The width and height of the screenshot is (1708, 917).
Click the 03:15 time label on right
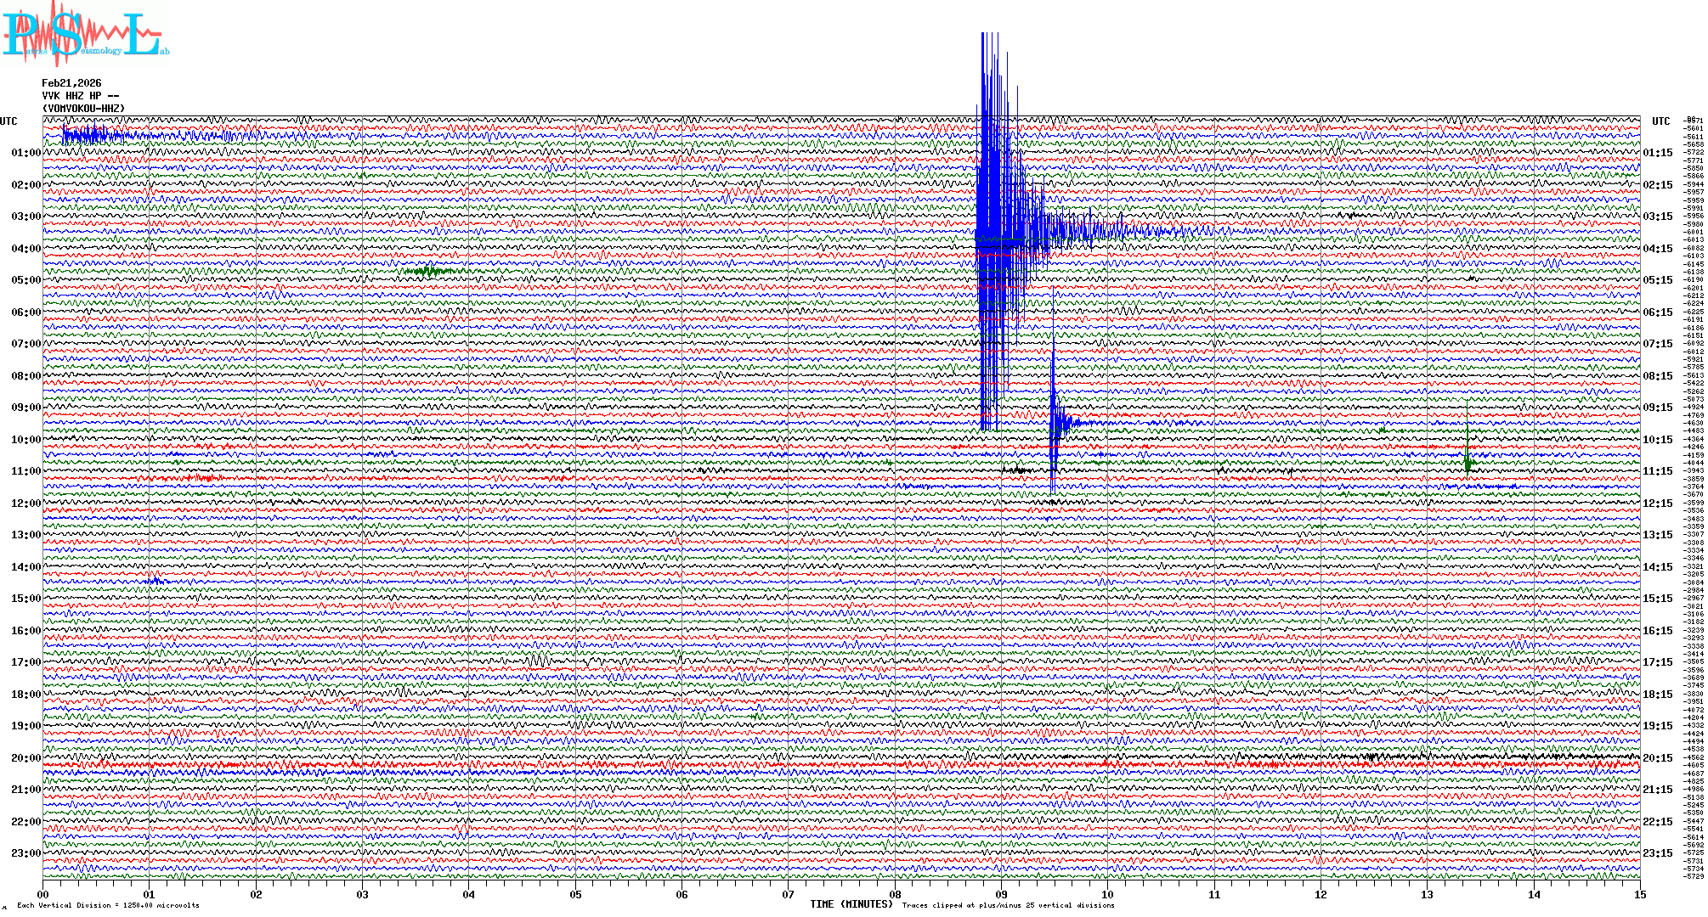click(x=1657, y=217)
